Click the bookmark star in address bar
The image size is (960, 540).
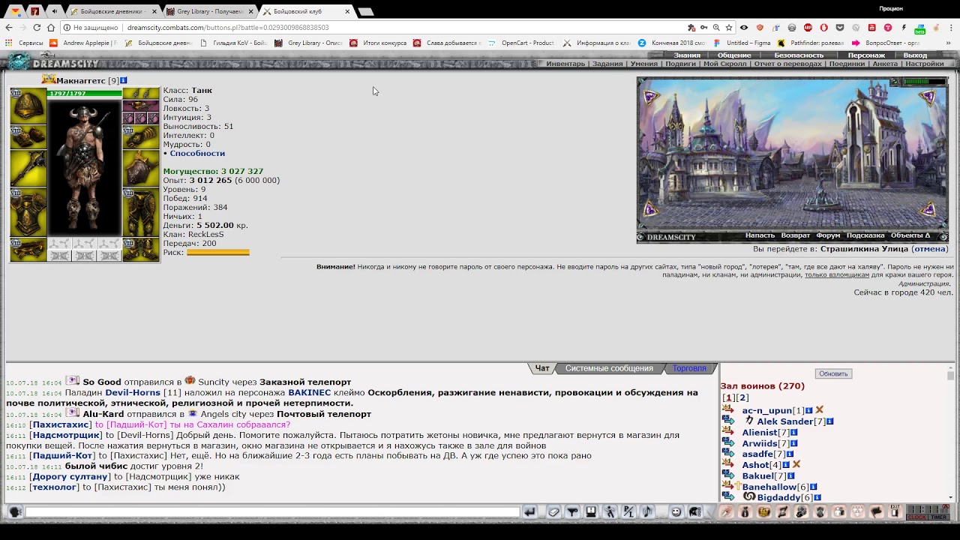729,28
